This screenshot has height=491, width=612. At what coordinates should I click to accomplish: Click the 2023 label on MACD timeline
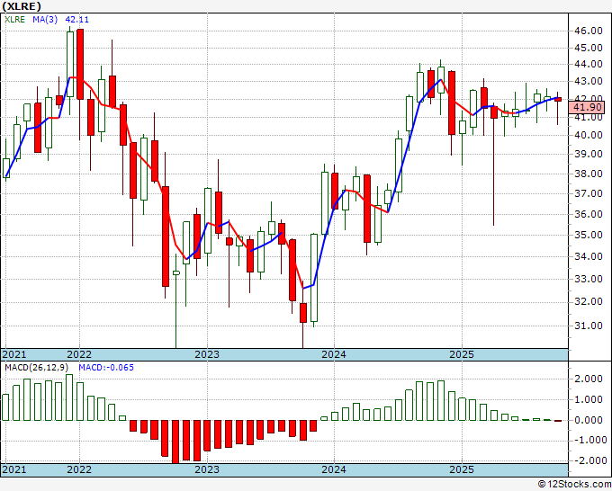click(207, 469)
